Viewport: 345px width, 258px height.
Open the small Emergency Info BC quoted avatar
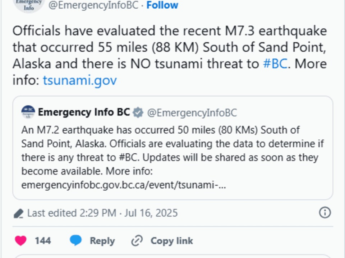pos(28,112)
